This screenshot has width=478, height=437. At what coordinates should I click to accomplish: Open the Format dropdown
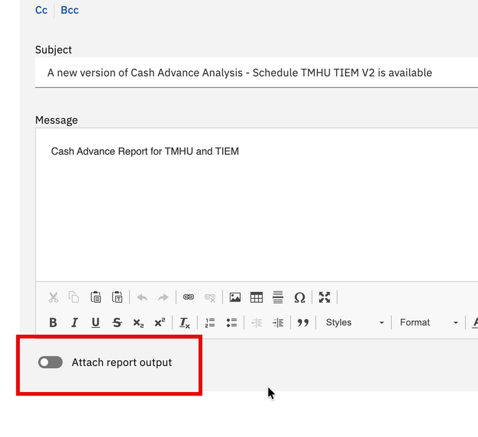(428, 322)
